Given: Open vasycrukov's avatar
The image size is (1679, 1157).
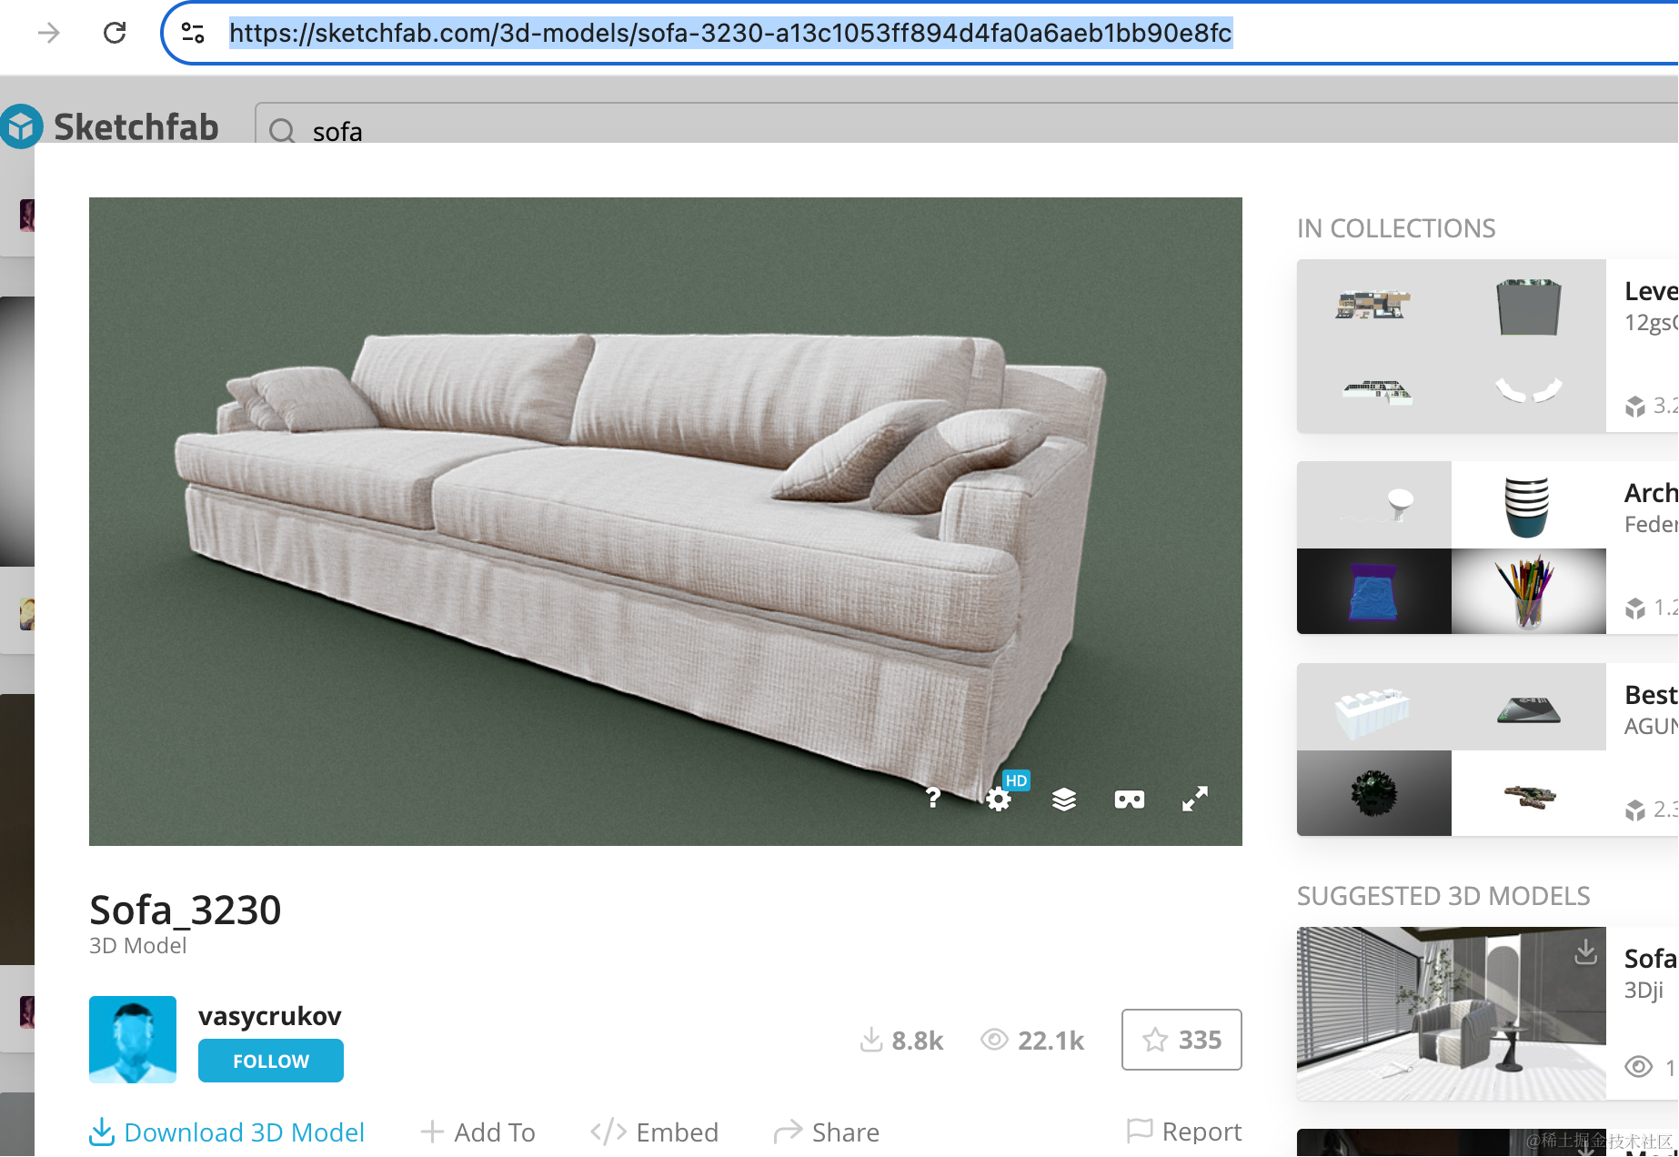Looking at the screenshot, I should (x=133, y=1039).
